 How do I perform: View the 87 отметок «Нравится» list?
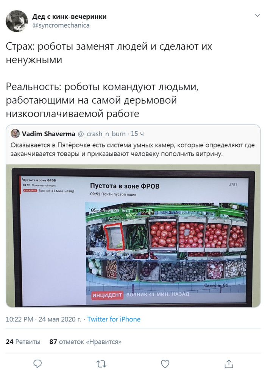[x=86, y=342]
